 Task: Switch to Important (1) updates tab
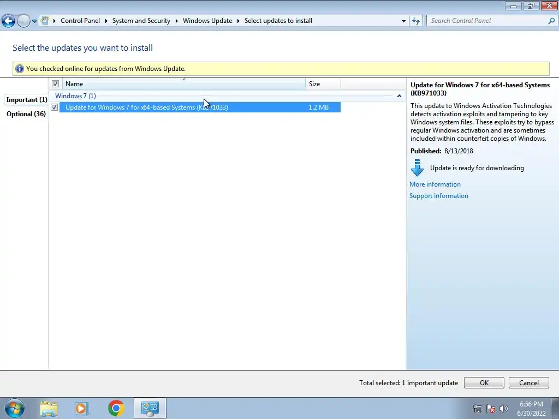click(27, 100)
